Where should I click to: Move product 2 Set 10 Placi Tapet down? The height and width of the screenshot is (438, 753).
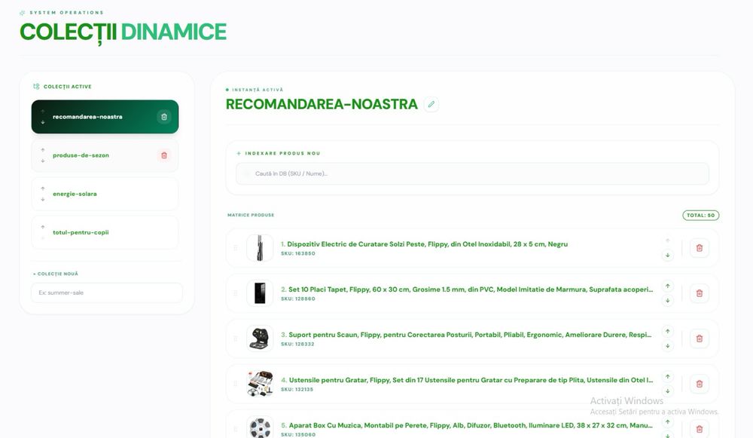667,301
